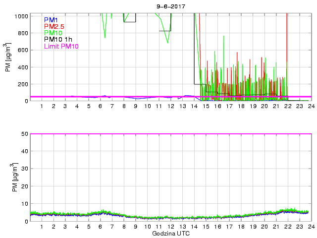Image resolution: width=317 pixels, height=238 pixels.
Task: Click the 30 tick on bottom y-axis
Action: pyautogui.click(x=24, y=169)
